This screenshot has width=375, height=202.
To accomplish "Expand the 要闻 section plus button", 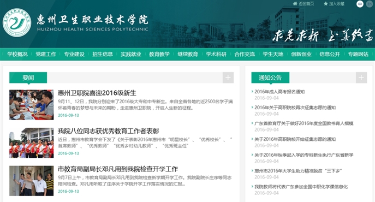I will click(228, 78).
